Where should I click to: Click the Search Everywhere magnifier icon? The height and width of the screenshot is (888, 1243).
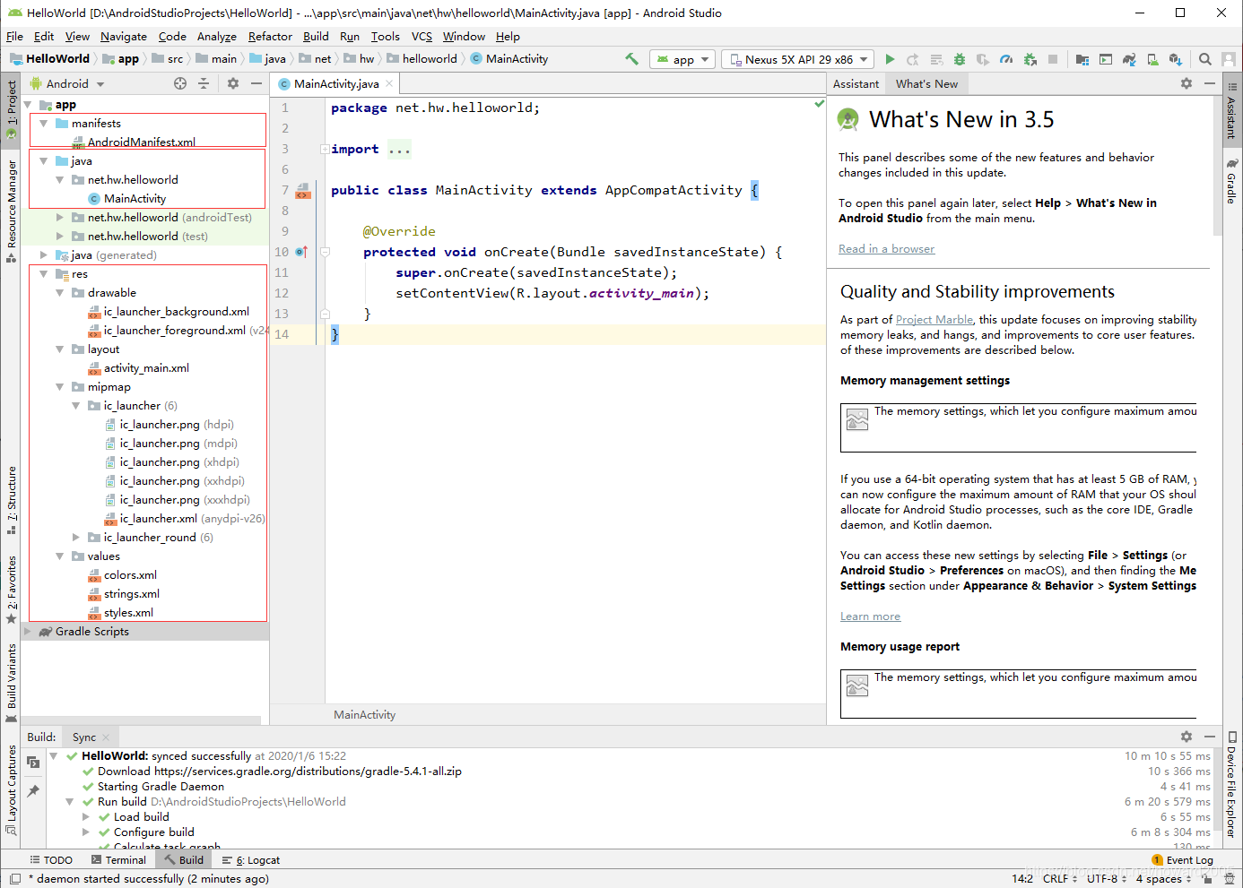pyautogui.click(x=1205, y=59)
